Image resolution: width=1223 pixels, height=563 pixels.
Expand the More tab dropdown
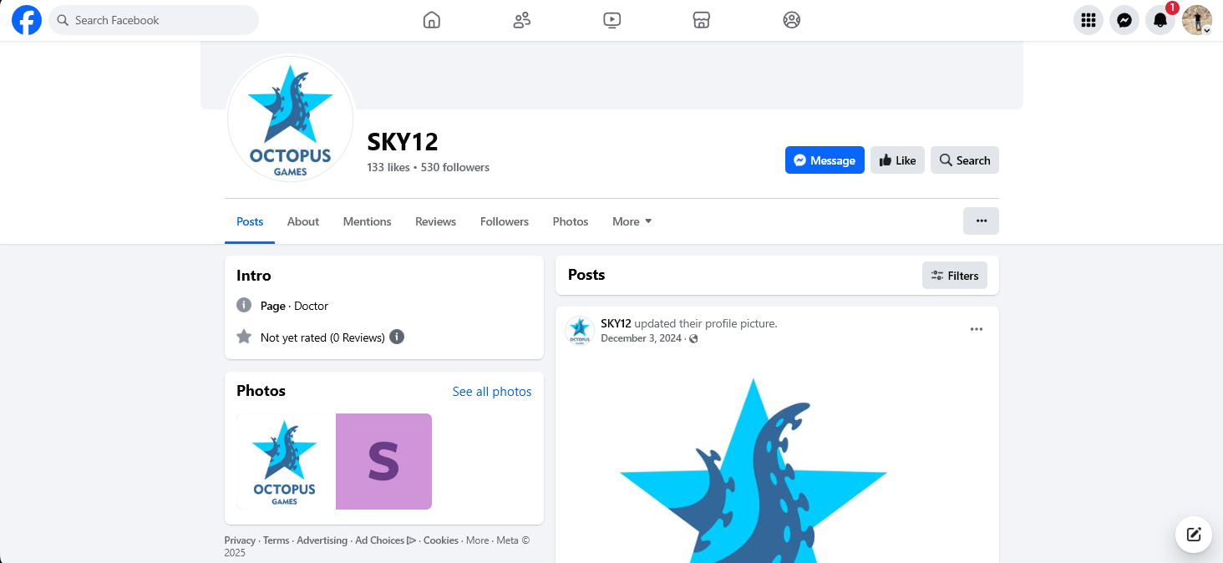632,221
